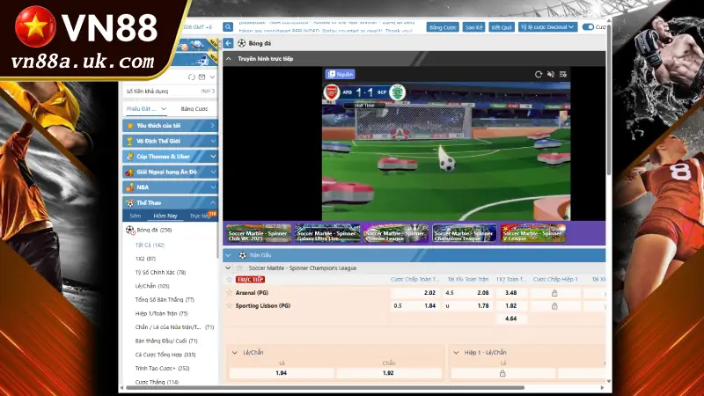Viewport: 704px width, 396px height.
Task: Click the Nguồn source button in the player
Action: [340, 74]
